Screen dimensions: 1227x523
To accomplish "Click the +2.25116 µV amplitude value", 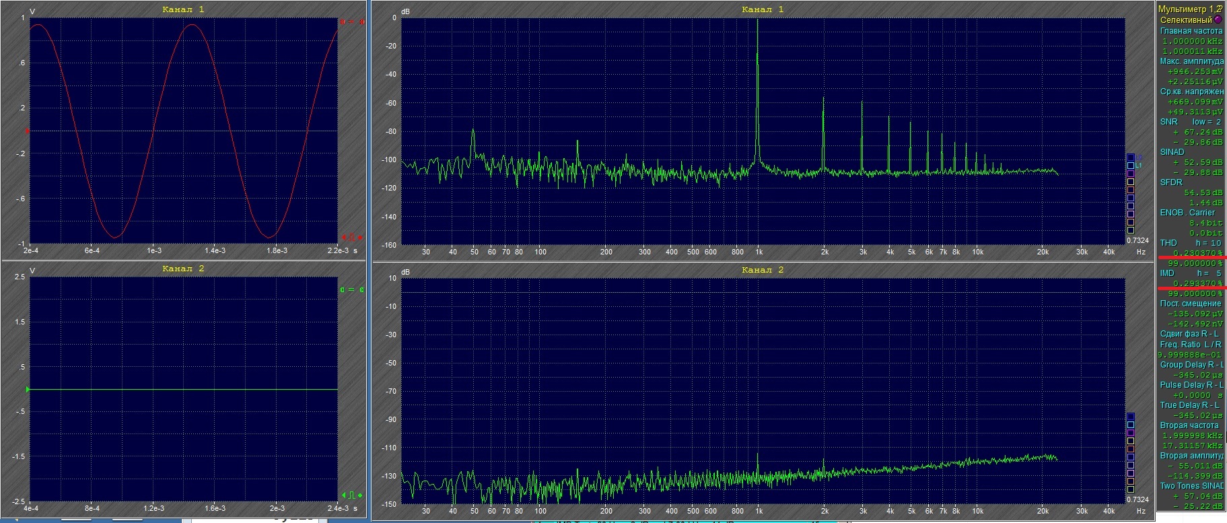I will [x=1195, y=81].
